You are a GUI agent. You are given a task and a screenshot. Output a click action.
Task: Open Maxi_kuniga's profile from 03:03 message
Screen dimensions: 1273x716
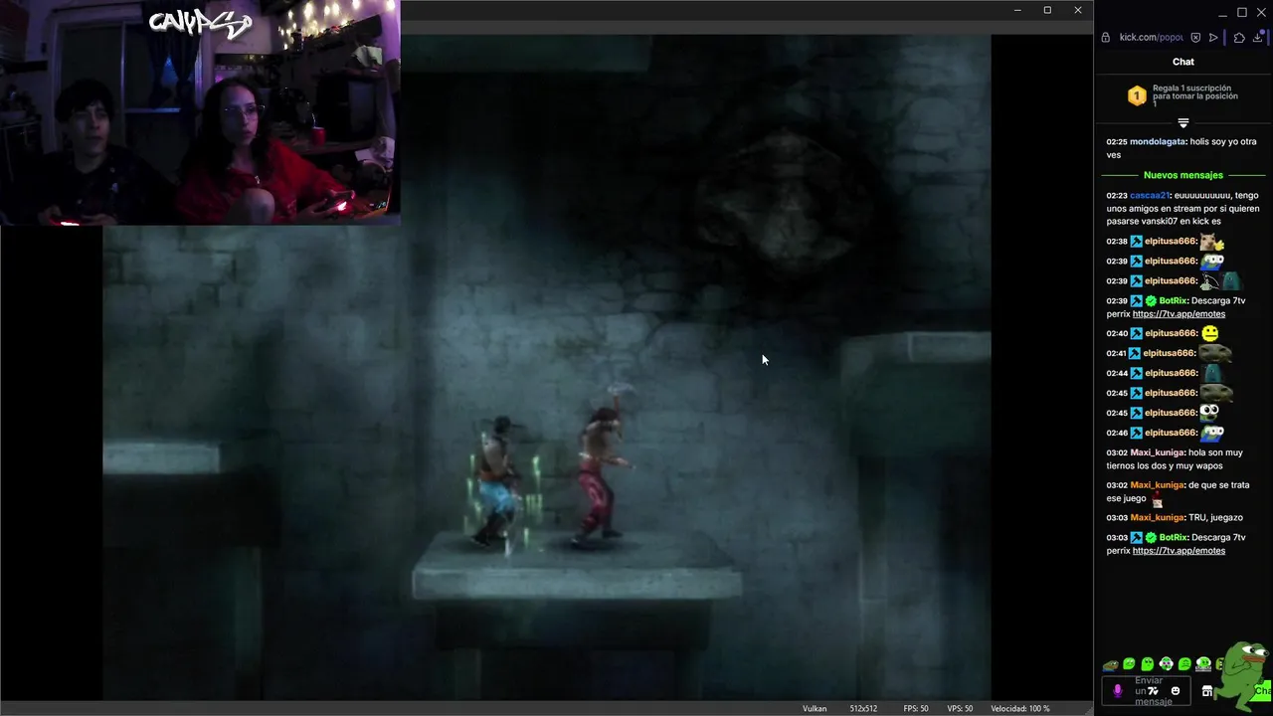click(x=1157, y=518)
